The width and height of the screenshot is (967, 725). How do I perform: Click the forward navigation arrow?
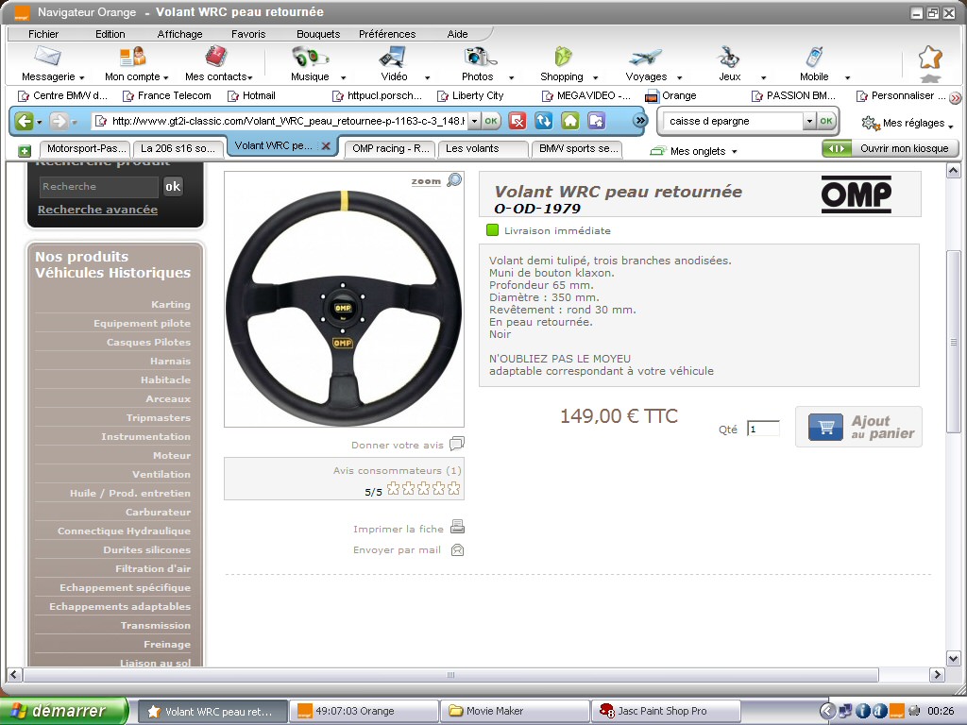coord(58,121)
